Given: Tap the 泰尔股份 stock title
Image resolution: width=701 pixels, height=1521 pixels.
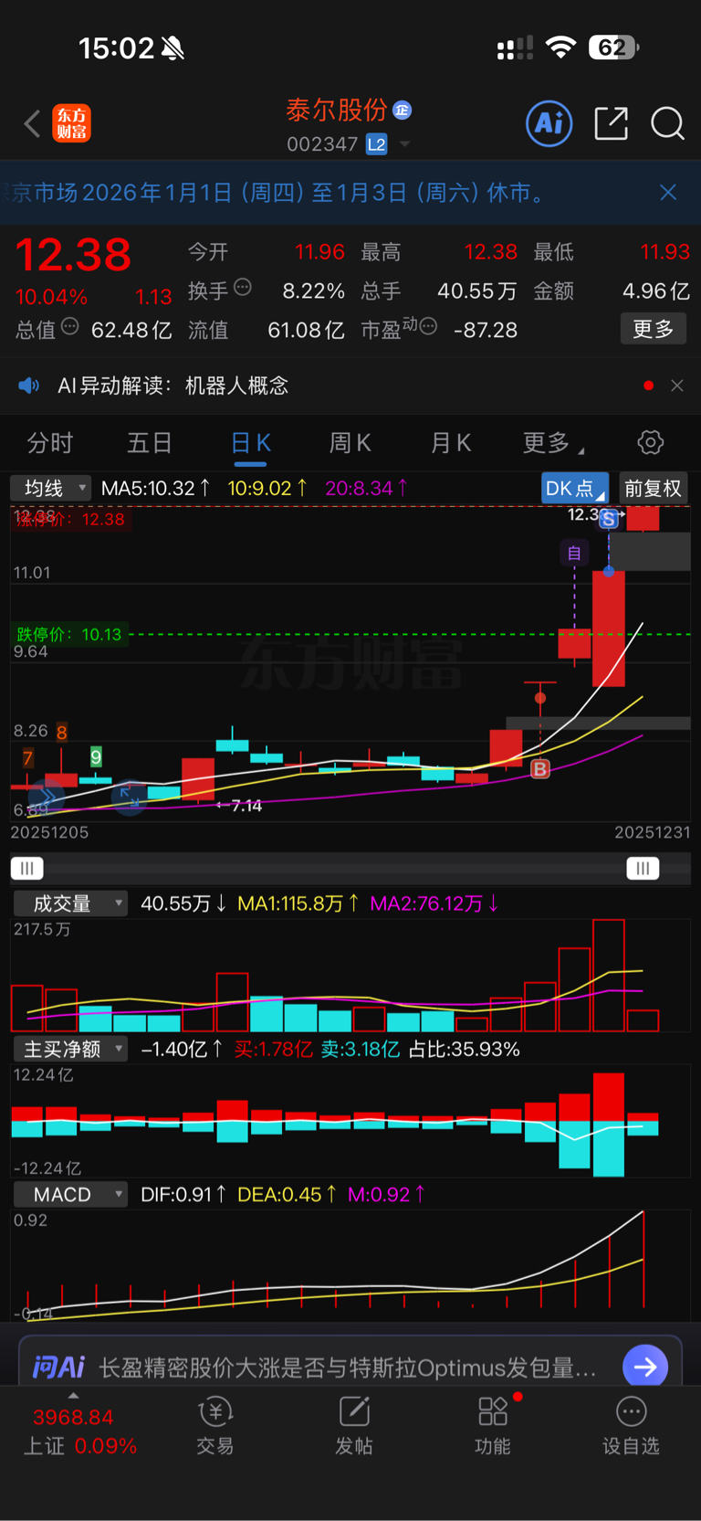Looking at the screenshot, I should [x=337, y=111].
